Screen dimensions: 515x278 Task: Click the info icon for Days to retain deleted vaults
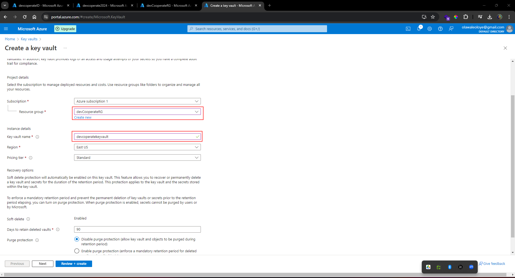click(x=58, y=229)
